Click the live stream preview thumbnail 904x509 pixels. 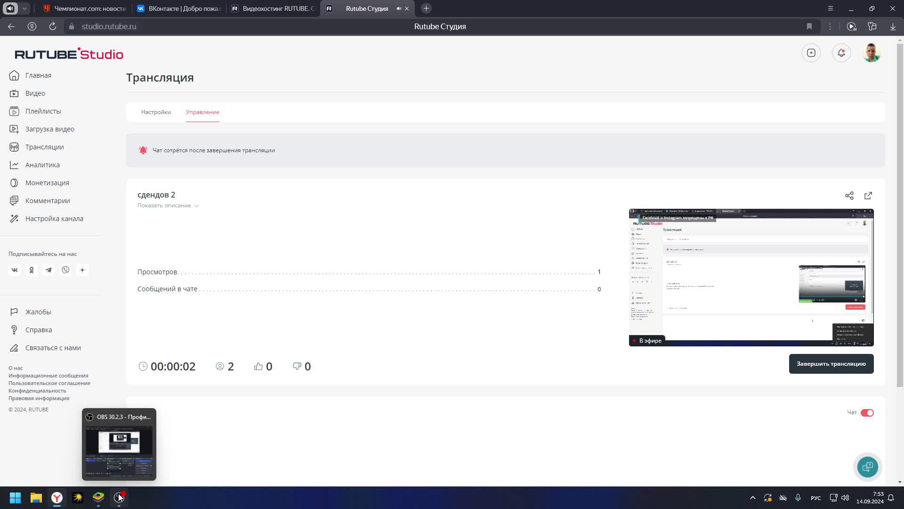pos(751,277)
